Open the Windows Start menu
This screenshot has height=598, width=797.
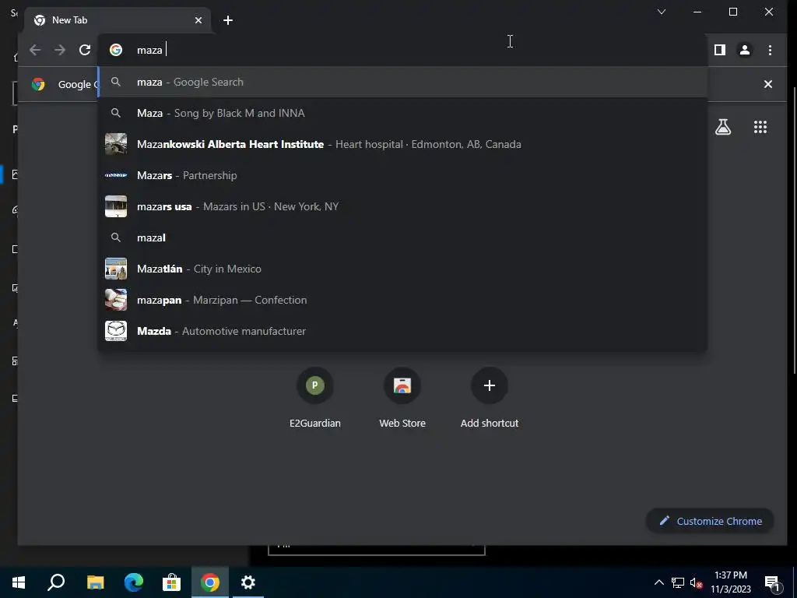pos(19,582)
